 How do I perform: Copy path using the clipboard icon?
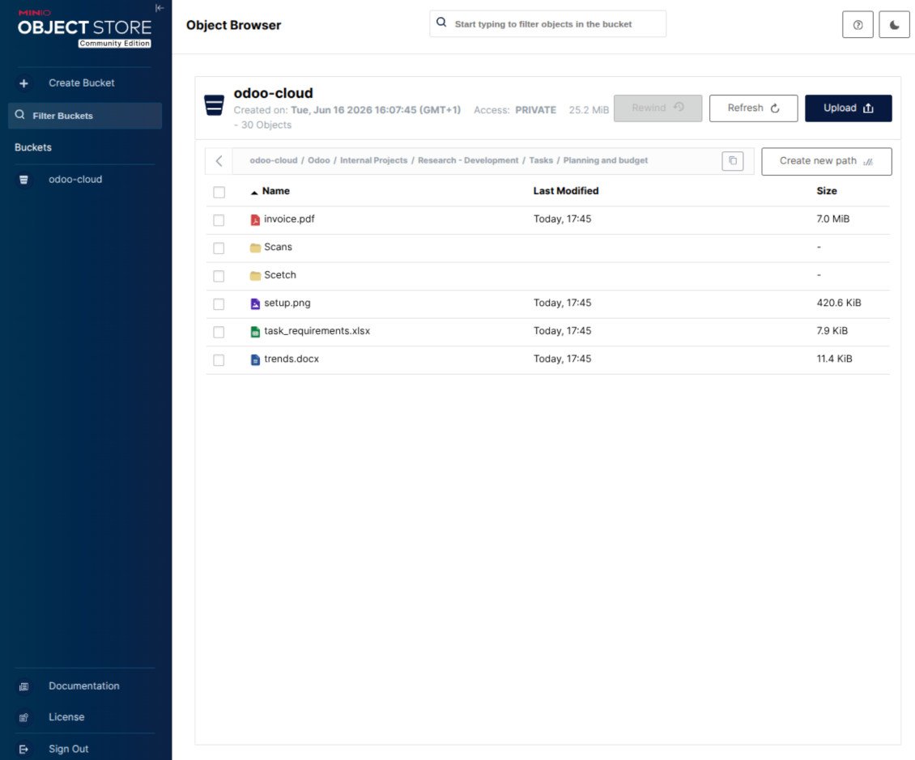[x=732, y=161]
